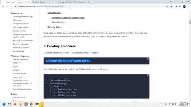Open the terminal from taskbar

point(37,104)
